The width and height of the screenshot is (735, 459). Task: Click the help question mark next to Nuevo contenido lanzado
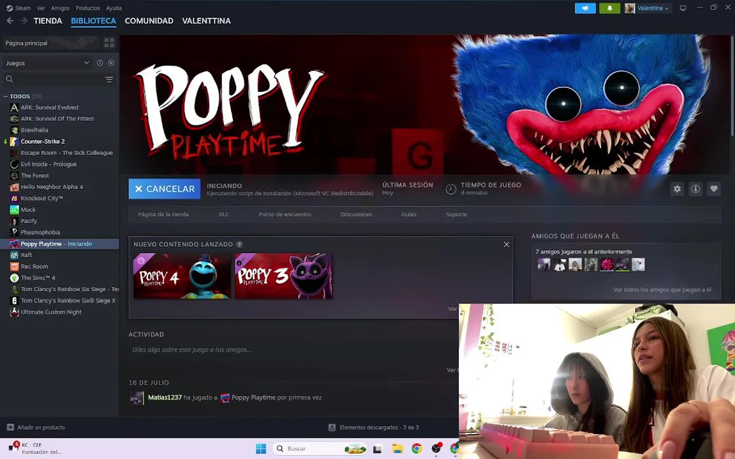pos(239,245)
